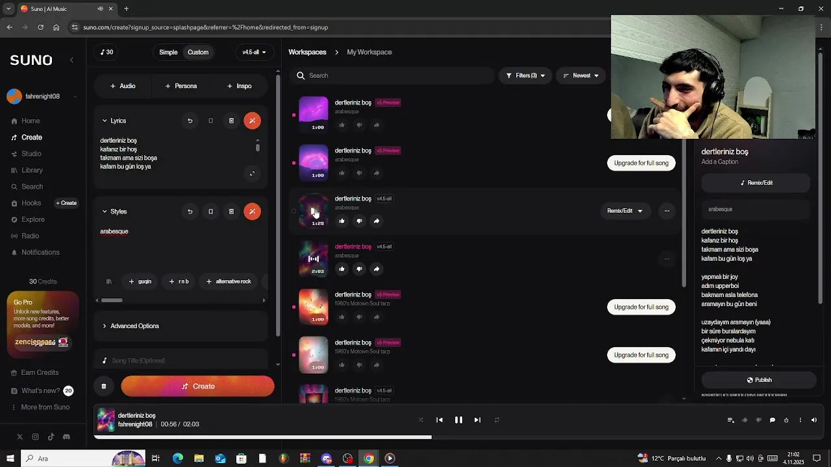Viewport: 831px width, 467px height.
Task: Undo styles changes icon
Action: coord(190,211)
